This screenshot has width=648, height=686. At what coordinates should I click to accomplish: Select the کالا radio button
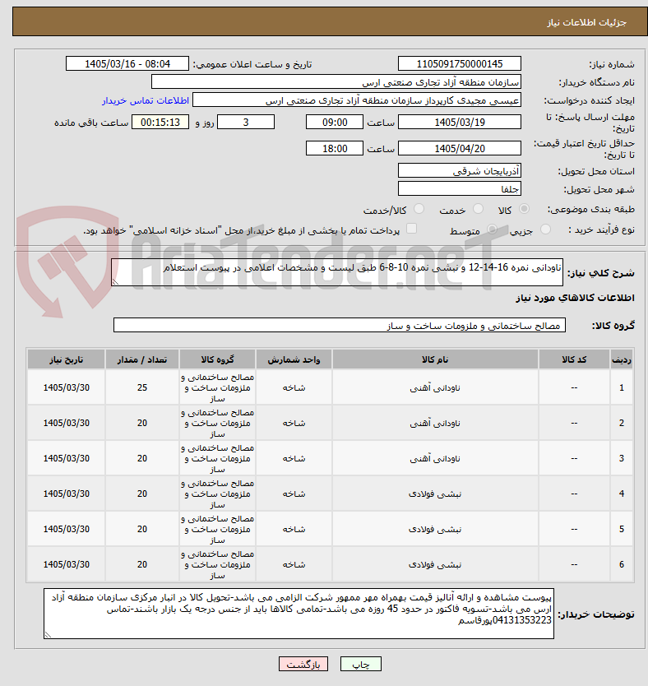click(x=524, y=209)
